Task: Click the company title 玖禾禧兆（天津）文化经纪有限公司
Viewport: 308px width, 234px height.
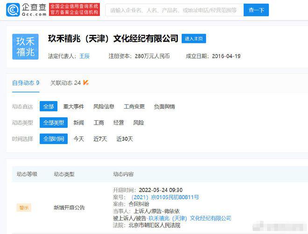Action: click(113, 39)
